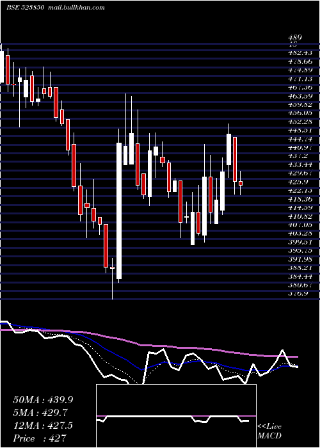Select the 433.44 price label
The height and width of the screenshot is (448, 320).
click(x=300, y=164)
